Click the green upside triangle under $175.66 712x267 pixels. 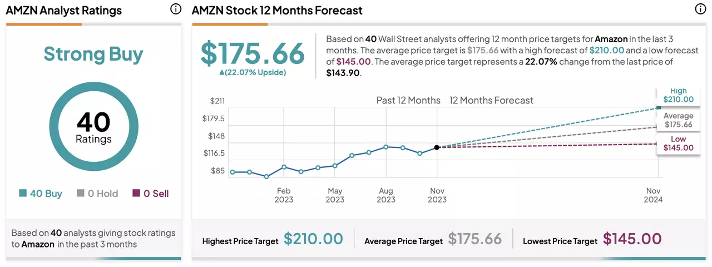pyautogui.click(x=222, y=72)
